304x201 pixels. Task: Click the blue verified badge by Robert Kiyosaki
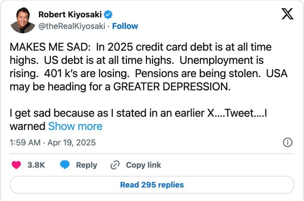coord(108,15)
